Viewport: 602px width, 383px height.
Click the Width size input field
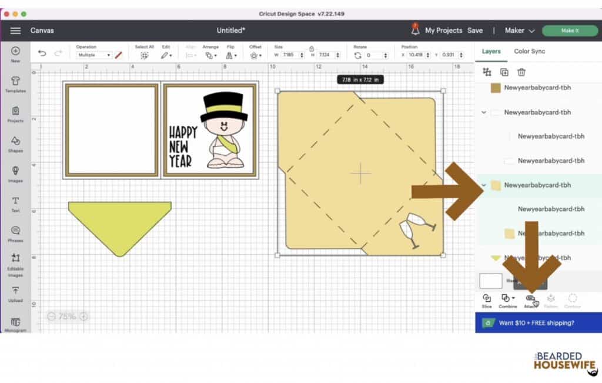coord(289,55)
